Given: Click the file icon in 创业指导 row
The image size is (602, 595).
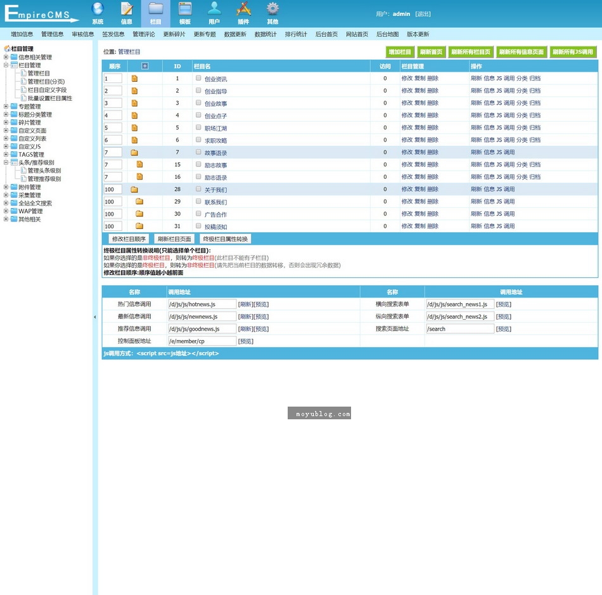Looking at the screenshot, I should click(134, 91).
